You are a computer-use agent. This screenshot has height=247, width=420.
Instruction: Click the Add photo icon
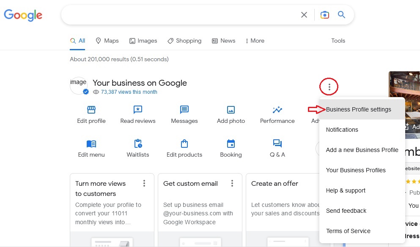231,110
